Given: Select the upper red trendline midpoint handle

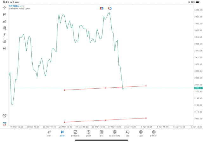Looking at the screenshot, I should click(x=105, y=88).
